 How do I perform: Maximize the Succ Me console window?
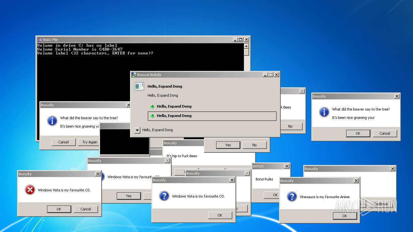coord(240,40)
